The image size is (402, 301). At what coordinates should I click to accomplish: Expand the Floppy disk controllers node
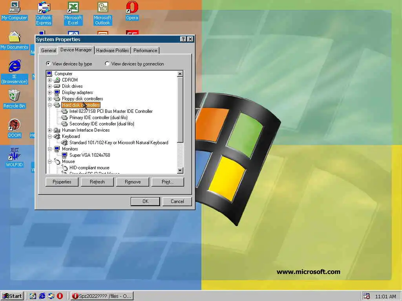50,99
